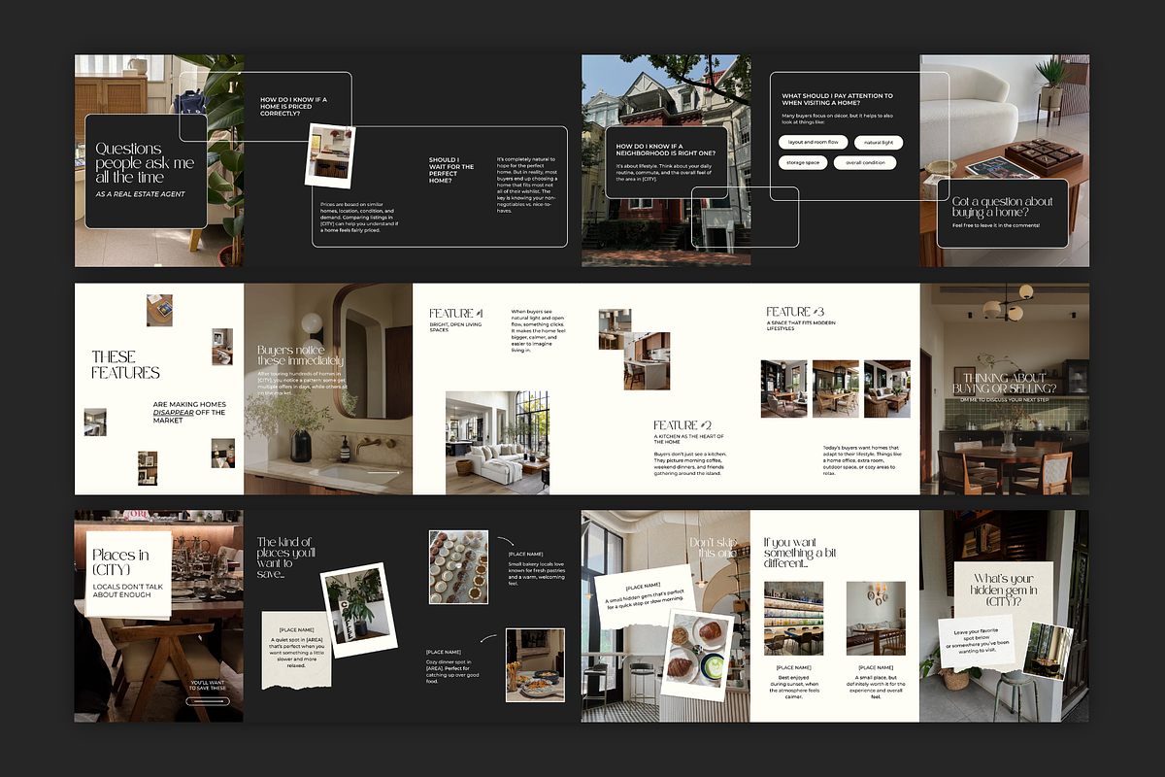The width and height of the screenshot is (1165, 777).
Task: Click the torn paper note about a quiet spot
Action: tap(296, 650)
